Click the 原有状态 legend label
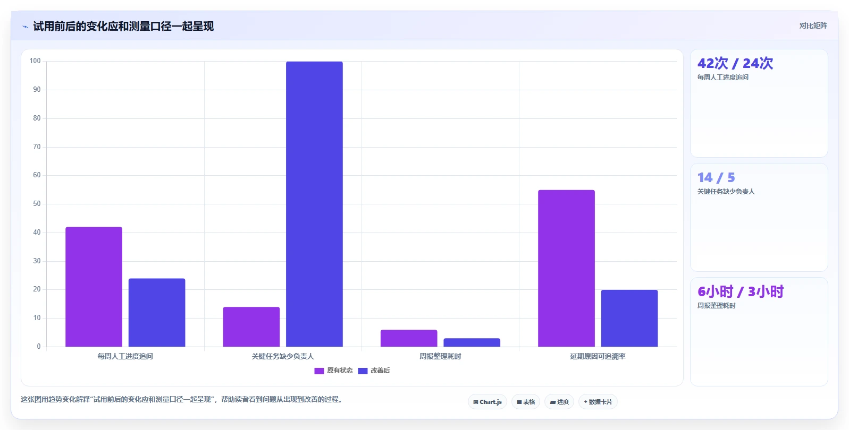 click(340, 371)
